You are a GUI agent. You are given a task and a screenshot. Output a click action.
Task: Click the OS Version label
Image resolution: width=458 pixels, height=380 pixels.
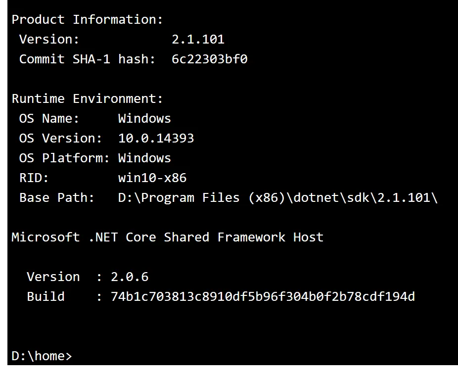point(60,139)
